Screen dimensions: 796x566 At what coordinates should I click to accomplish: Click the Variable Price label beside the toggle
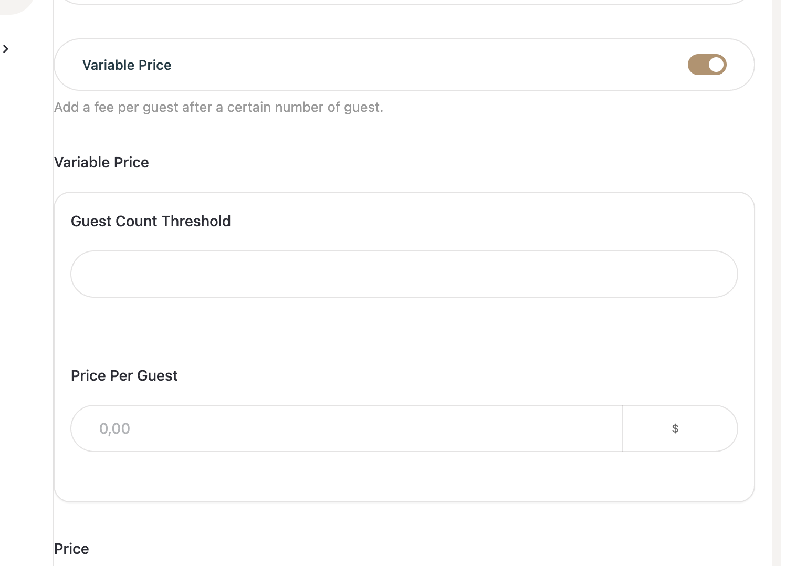coord(127,65)
